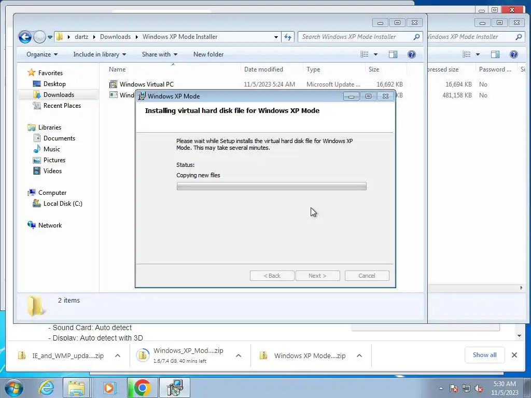Open Local Disk (C:)
Image resolution: width=531 pixels, height=398 pixels.
tap(62, 203)
